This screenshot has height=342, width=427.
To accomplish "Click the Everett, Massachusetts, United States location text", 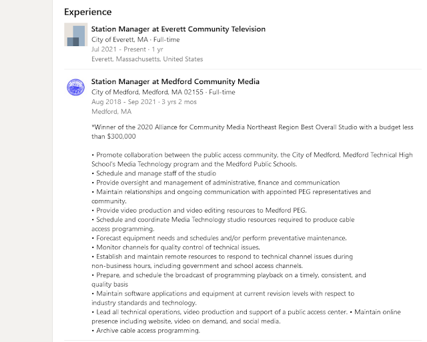I will 147,59.
